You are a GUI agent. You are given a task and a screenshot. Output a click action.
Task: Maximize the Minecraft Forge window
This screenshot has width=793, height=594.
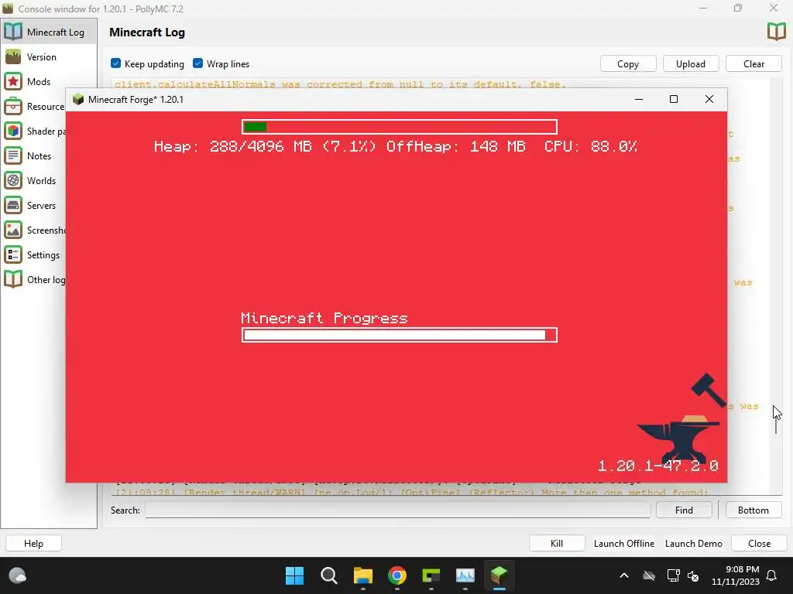(x=674, y=99)
